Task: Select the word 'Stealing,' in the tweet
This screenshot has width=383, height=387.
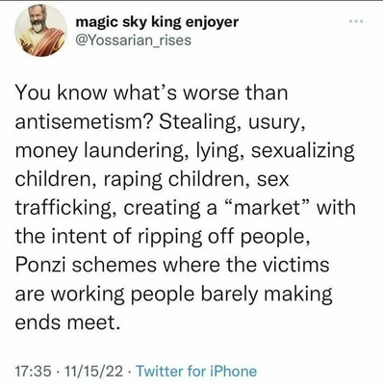Action: (x=201, y=122)
